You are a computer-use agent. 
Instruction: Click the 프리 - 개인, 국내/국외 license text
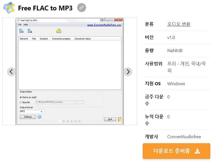tap(187, 67)
